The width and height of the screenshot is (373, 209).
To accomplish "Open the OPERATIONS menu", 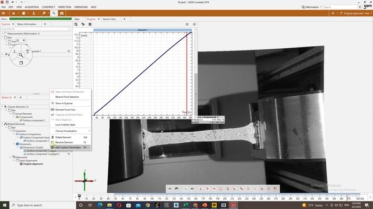I will pos(80,7).
